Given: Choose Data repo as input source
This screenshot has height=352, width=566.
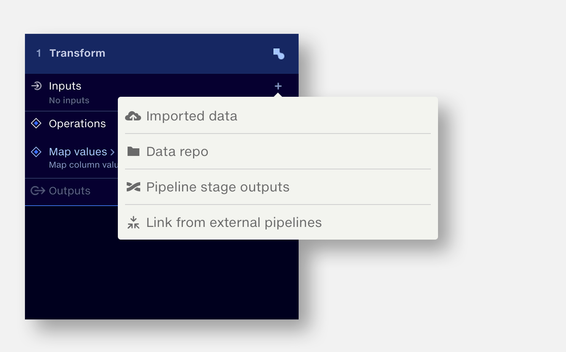Looking at the screenshot, I should click(x=177, y=151).
